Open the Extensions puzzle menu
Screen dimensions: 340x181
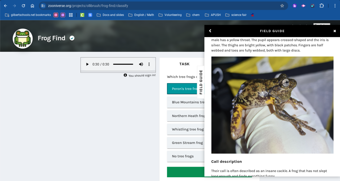tap(322, 6)
